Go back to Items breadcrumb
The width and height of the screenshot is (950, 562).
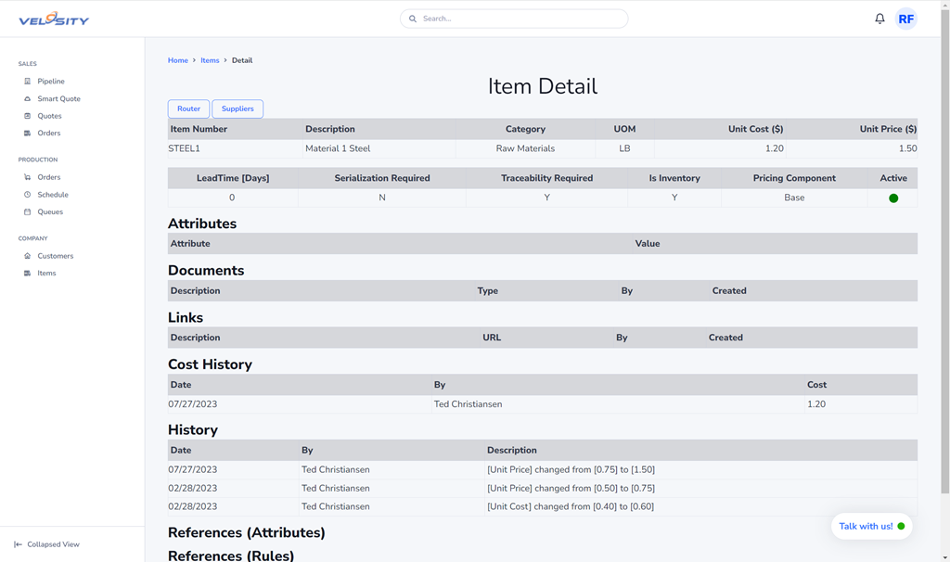[x=210, y=60]
